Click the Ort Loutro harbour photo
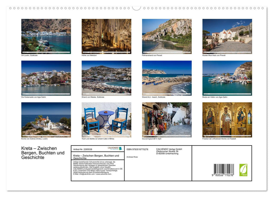 (46, 36)
